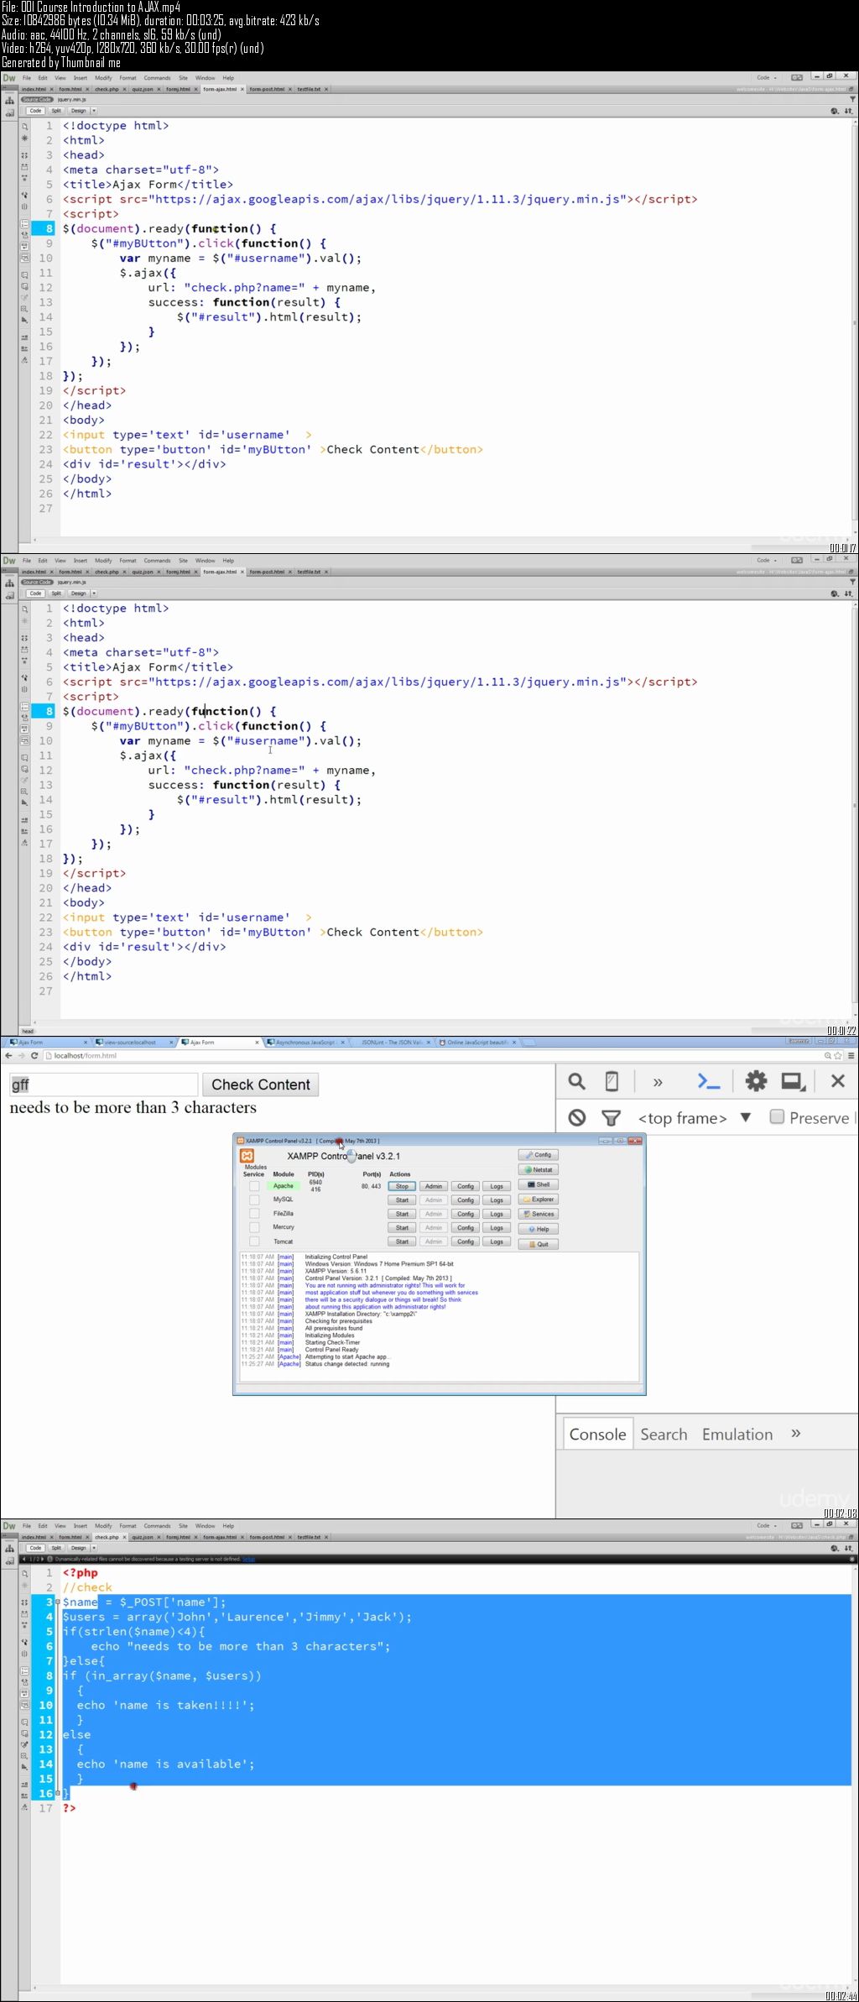Show the DevTools console drawer icon
This screenshot has height=2002, width=859.
point(709,1081)
